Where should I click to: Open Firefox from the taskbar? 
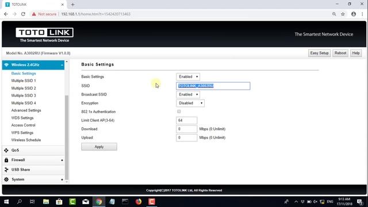[x=139, y=202]
